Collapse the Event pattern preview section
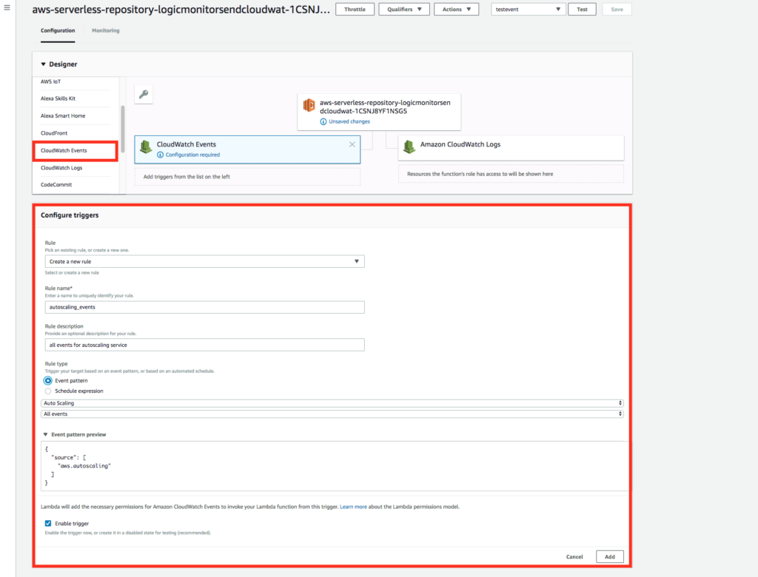Viewport: 758px width, 577px height. [46, 434]
